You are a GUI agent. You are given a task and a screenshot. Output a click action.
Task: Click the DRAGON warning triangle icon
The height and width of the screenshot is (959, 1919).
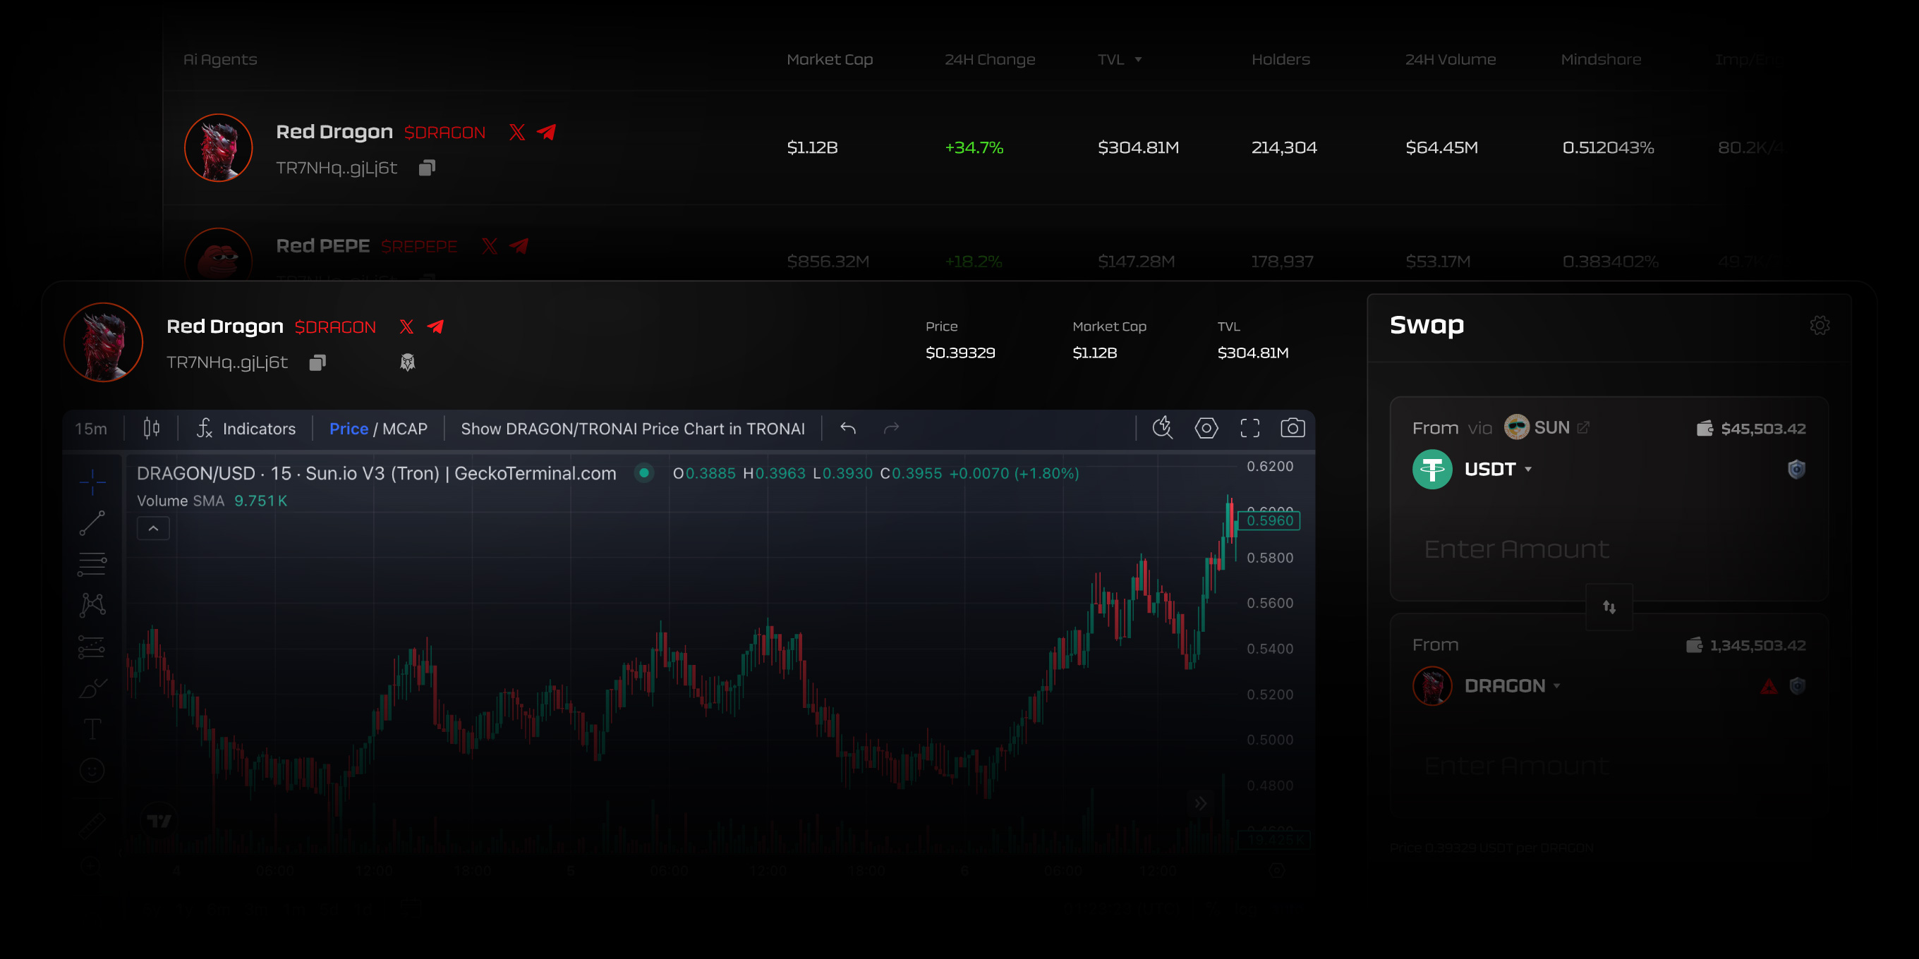pos(1769,685)
